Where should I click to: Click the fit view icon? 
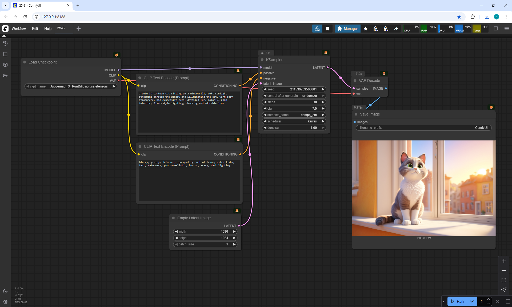[504, 280]
